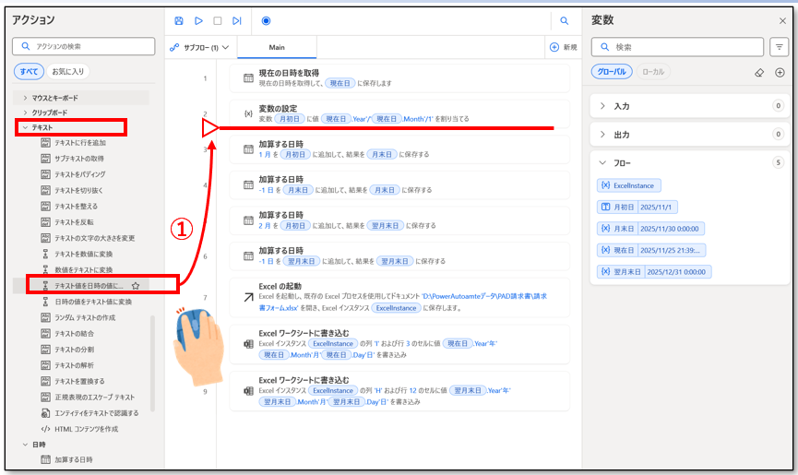Click the eraser icon in variables panel
This screenshot has height=475, width=798.
(759, 72)
